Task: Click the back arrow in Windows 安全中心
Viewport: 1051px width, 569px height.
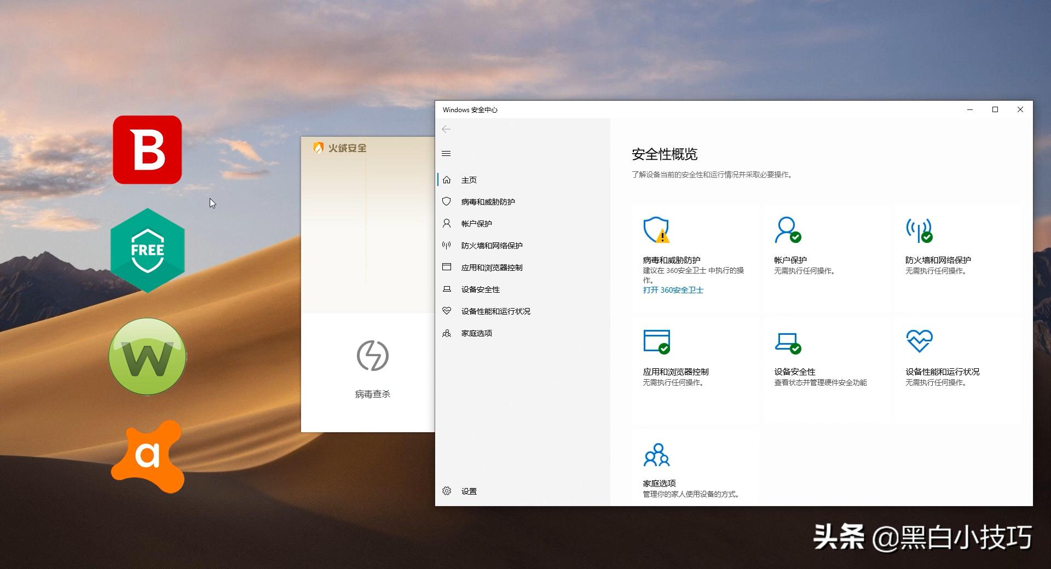Action: [446, 129]
